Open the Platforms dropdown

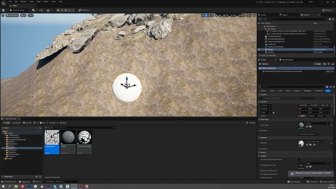pos(85,10)
